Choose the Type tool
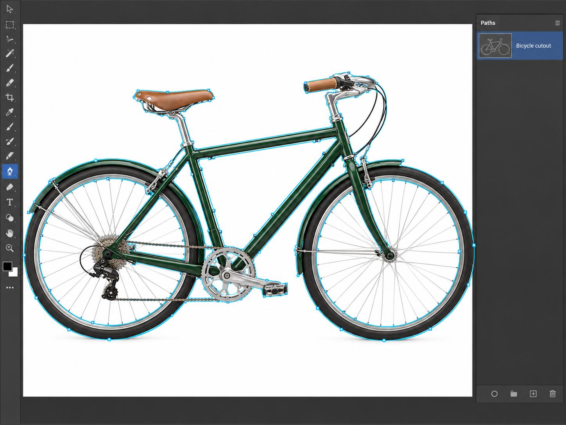The image size is (566, 425). pyautogui.click(x=10, y=202)
